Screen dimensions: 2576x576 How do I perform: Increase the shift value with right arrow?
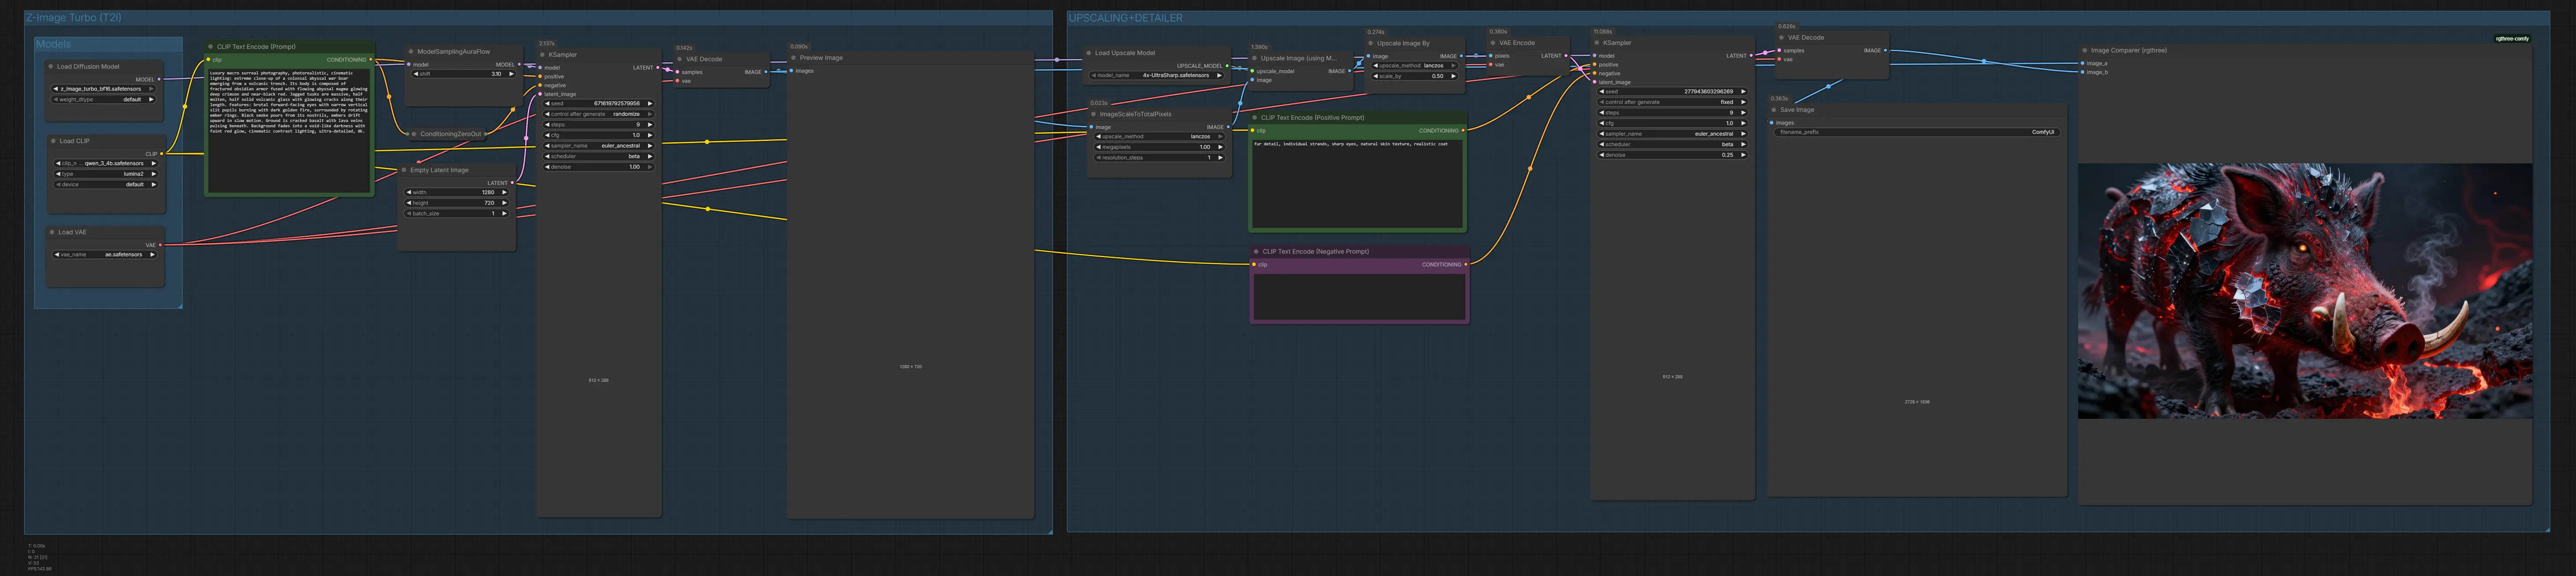click(511, 74)
